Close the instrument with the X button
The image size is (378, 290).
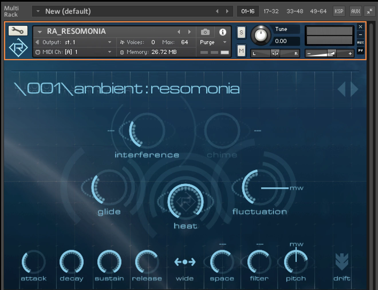tap(361, 27)
